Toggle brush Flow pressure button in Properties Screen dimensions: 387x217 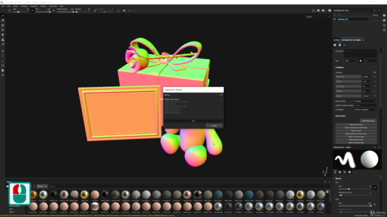pos(375,204)
